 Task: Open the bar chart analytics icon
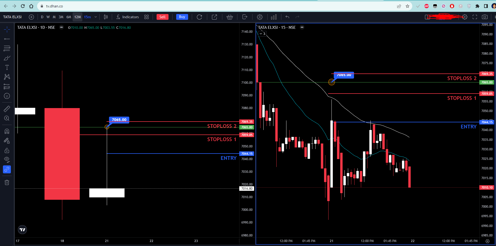coord(274,17)
